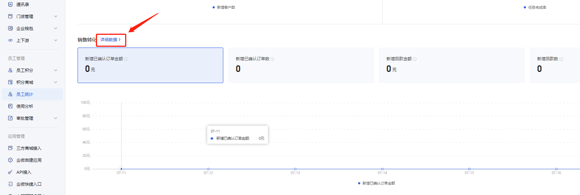Open 员工统计 in the sidebar

click(x=32, y=94)
